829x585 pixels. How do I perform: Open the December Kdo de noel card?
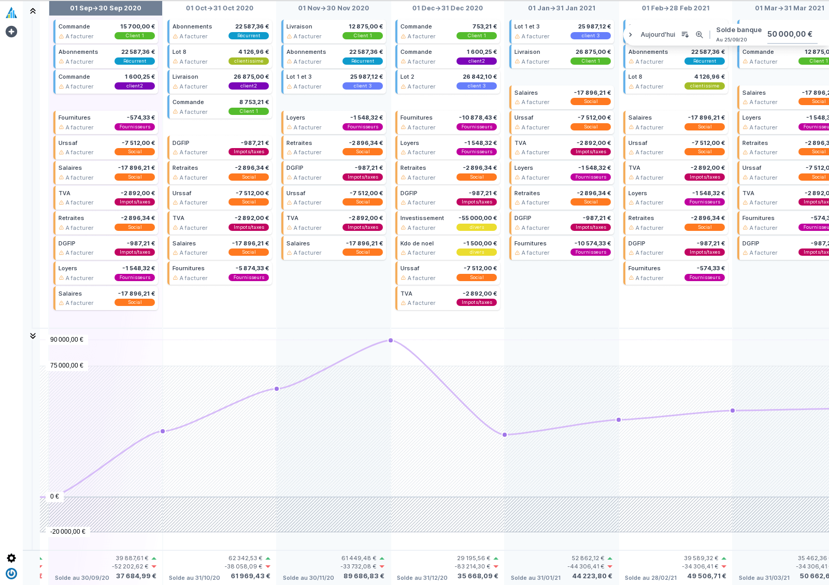(448, 248)
